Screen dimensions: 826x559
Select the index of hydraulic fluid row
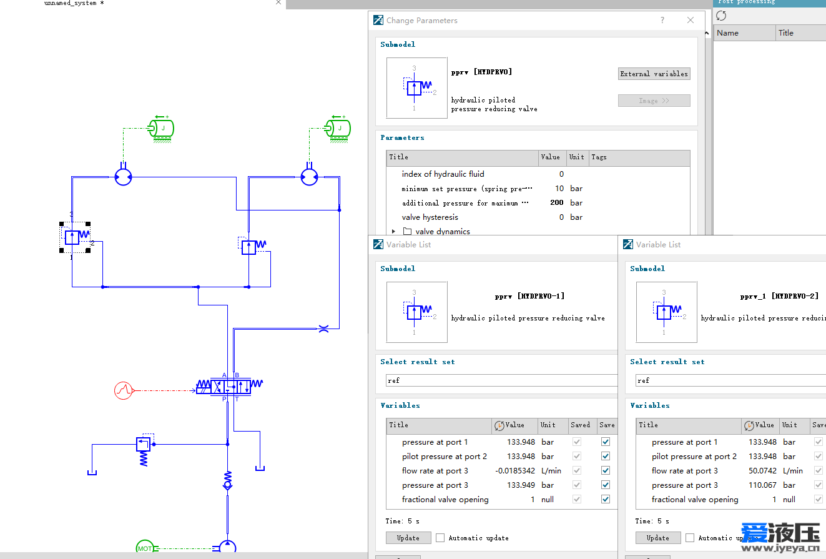[538, 174]
